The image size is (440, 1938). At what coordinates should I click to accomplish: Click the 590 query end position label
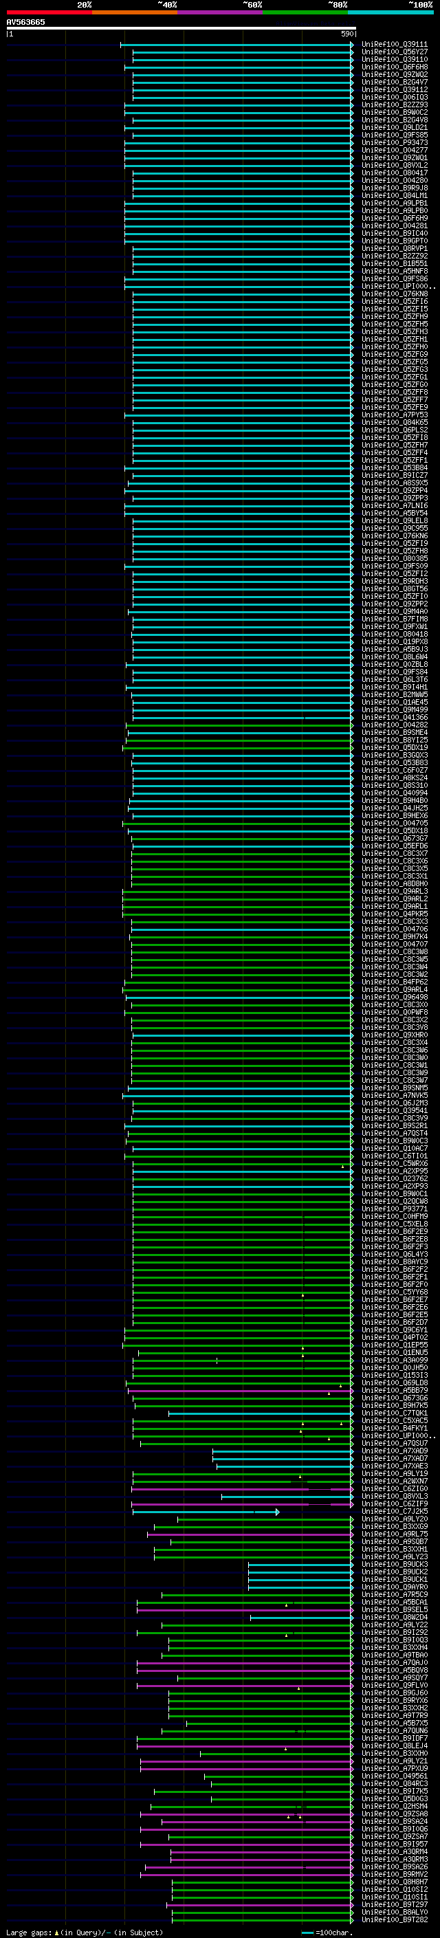[x=346, y=34]
